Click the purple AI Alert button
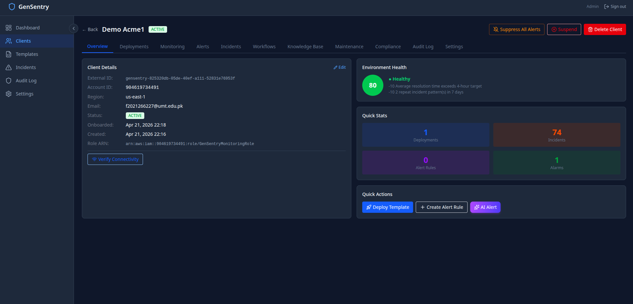This screenshot has height=304, width=633. [x=485, y=207]
